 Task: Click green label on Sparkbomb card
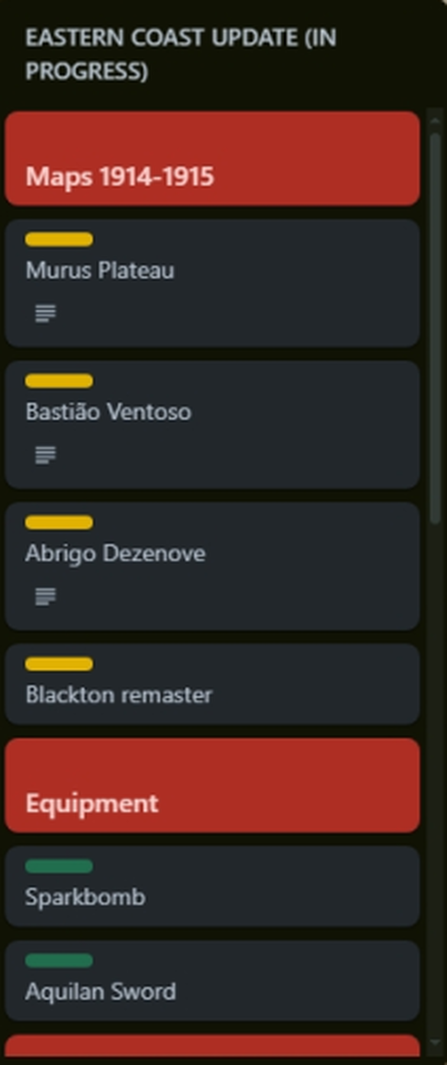tap(59, 866)
